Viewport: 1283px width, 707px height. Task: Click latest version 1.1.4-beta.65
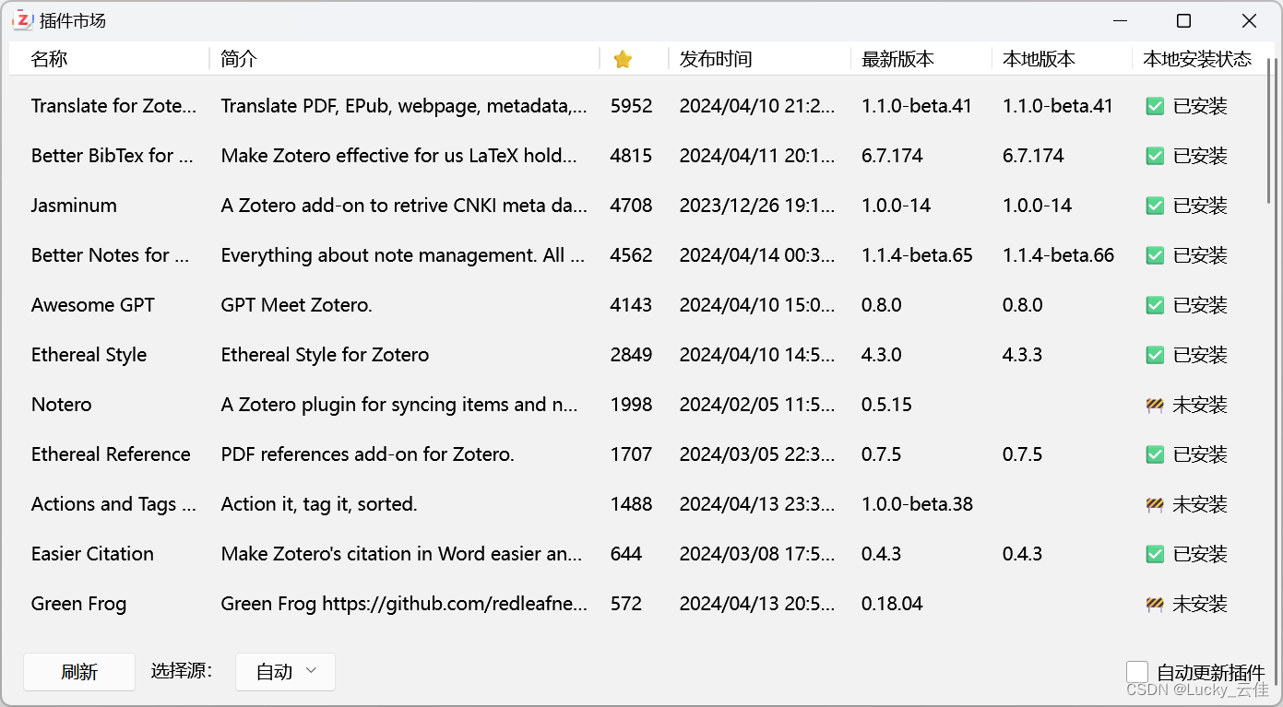917,255
